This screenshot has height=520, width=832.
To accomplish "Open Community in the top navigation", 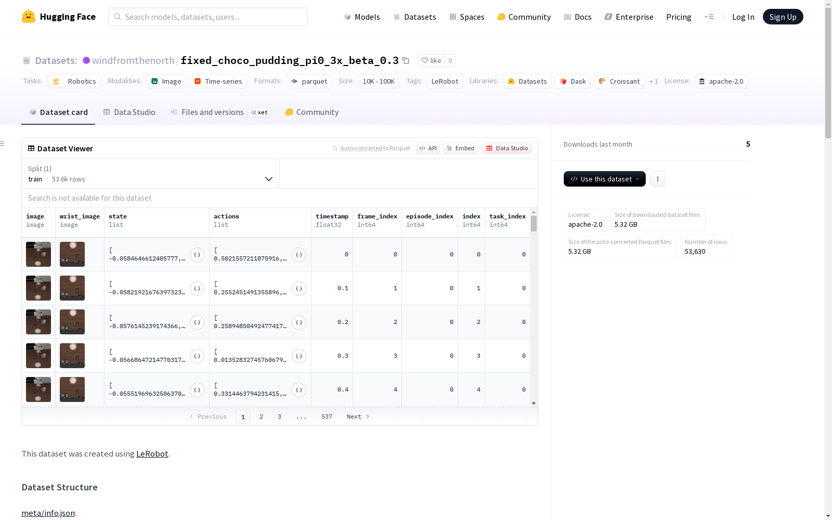I will pyautogui.click(x=524, y=17).
